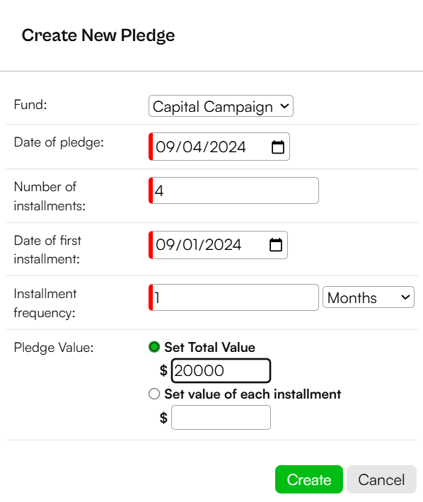Click the empty per-installment dollar amount field
This screenshot has width=423, height=502.
coord(221,418)
